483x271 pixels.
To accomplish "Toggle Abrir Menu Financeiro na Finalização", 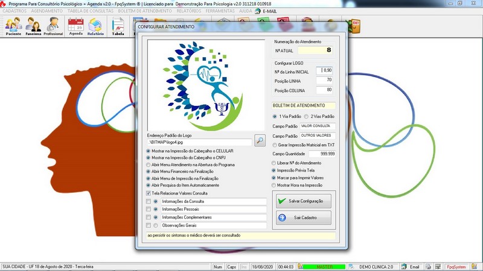I will click(148, 172).
